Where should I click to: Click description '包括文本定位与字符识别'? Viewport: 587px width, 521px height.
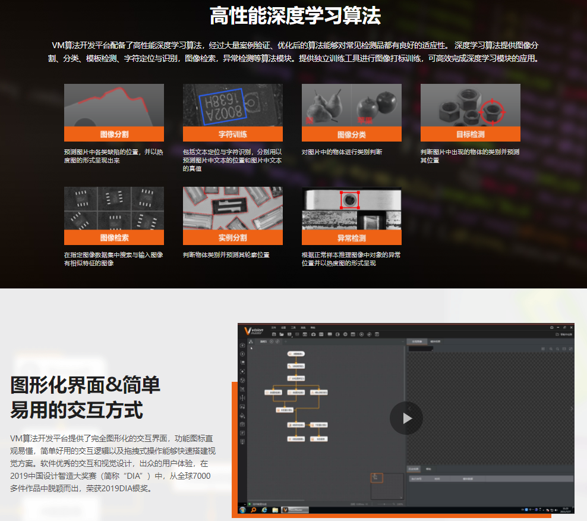pyautogui.click(x=217, y=152)
